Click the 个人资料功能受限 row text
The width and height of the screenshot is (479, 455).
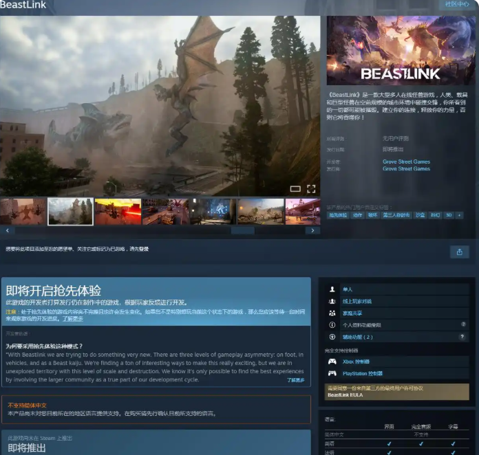362,325
